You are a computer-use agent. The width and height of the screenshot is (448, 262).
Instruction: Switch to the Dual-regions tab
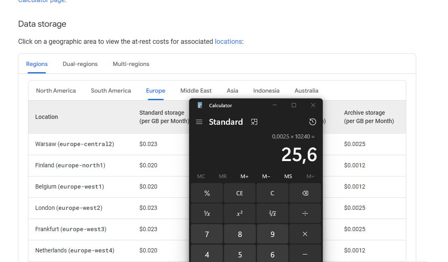pos(80,64)
